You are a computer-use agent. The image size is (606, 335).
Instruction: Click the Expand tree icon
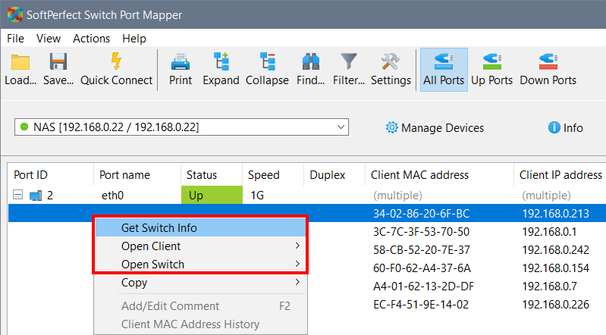coord(221,62)
